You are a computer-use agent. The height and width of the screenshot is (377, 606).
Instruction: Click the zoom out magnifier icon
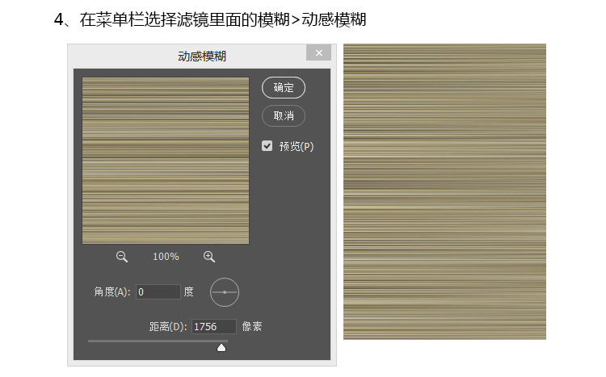[x=122, y=257]
